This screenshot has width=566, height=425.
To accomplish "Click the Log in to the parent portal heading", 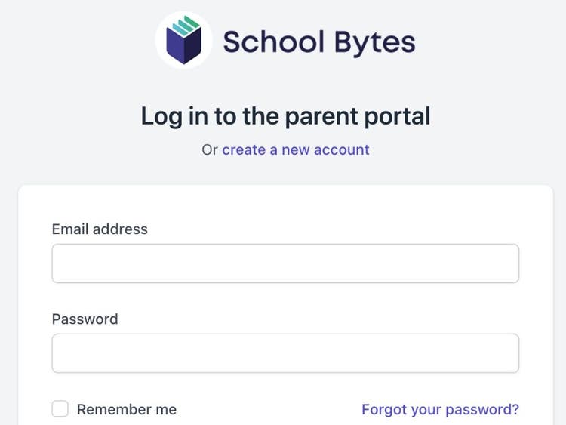I will coord(285,116).
